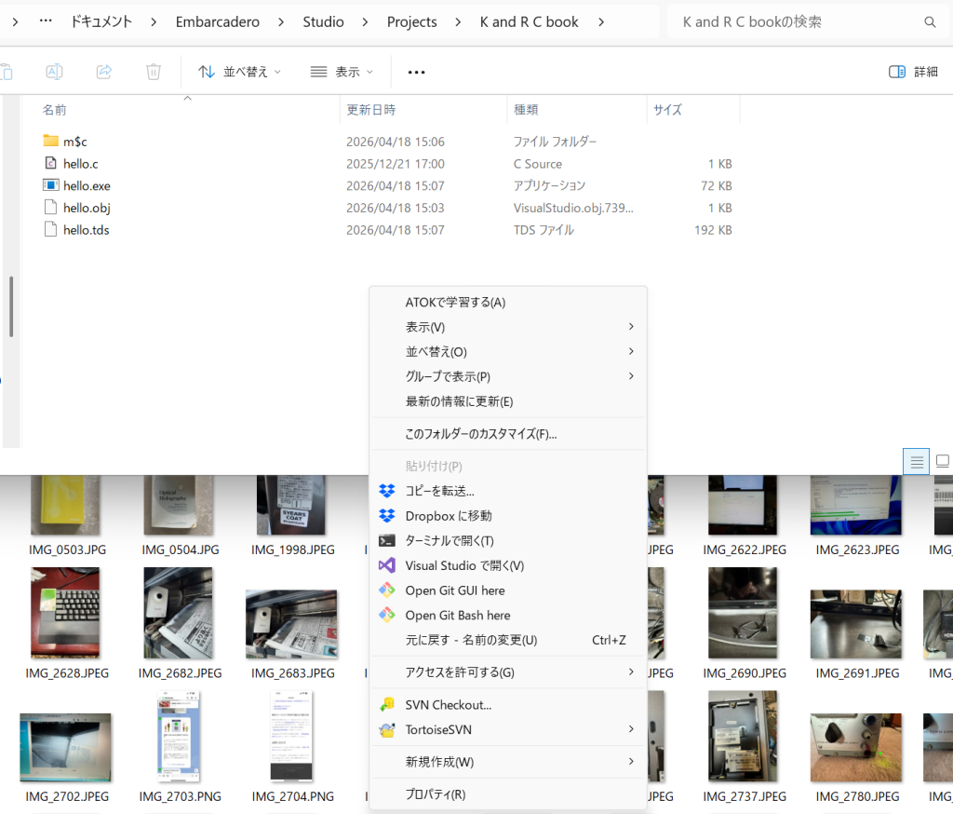Image resolution: width=953 pixels, height=814 pixels.
Task: Click the vertical scrollbar on left pane
Action: coord(11,305)
